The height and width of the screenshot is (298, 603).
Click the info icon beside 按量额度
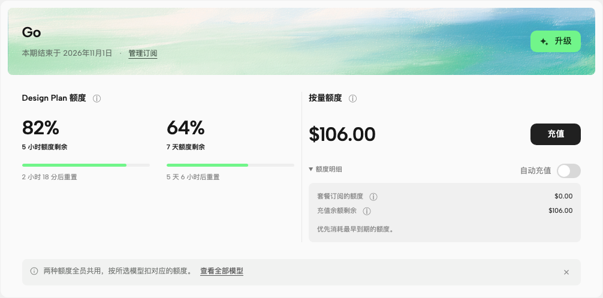point(352,98)
